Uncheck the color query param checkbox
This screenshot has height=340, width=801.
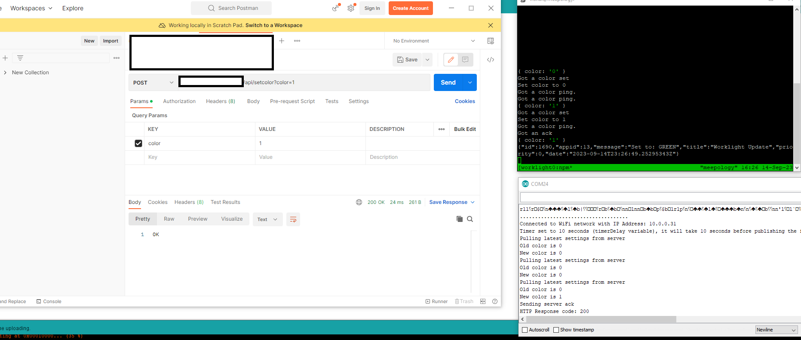point(138,143)
